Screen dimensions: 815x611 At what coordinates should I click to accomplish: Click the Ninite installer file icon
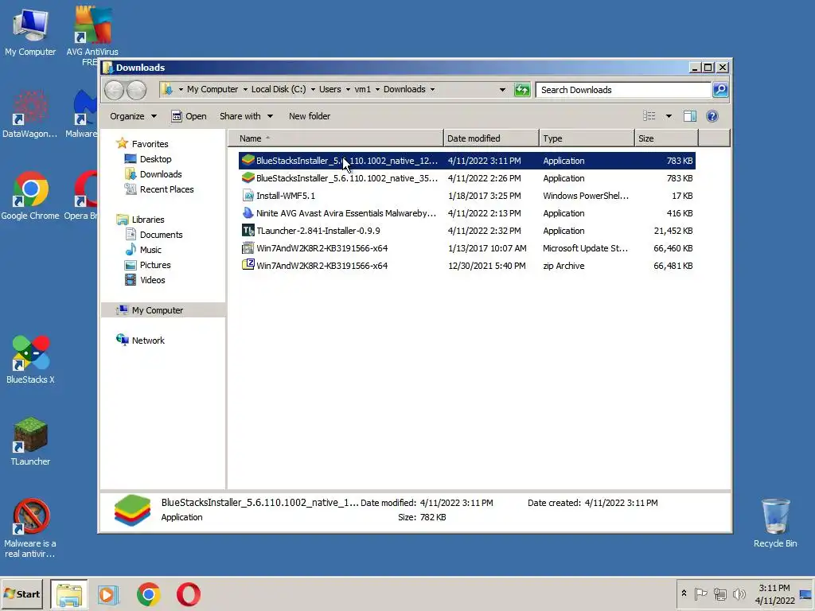[x=248, y=213]
